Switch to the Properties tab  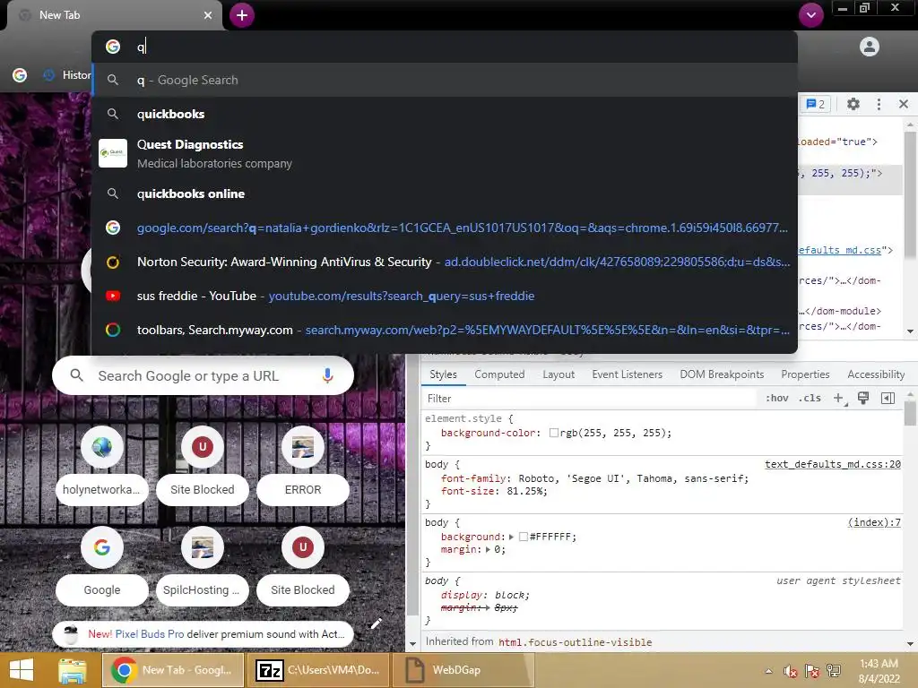point(805,374)
